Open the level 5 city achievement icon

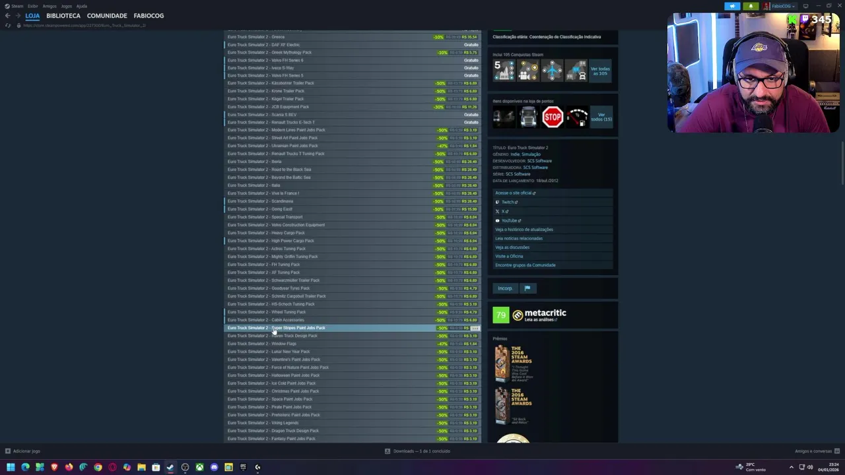[504, 70]
